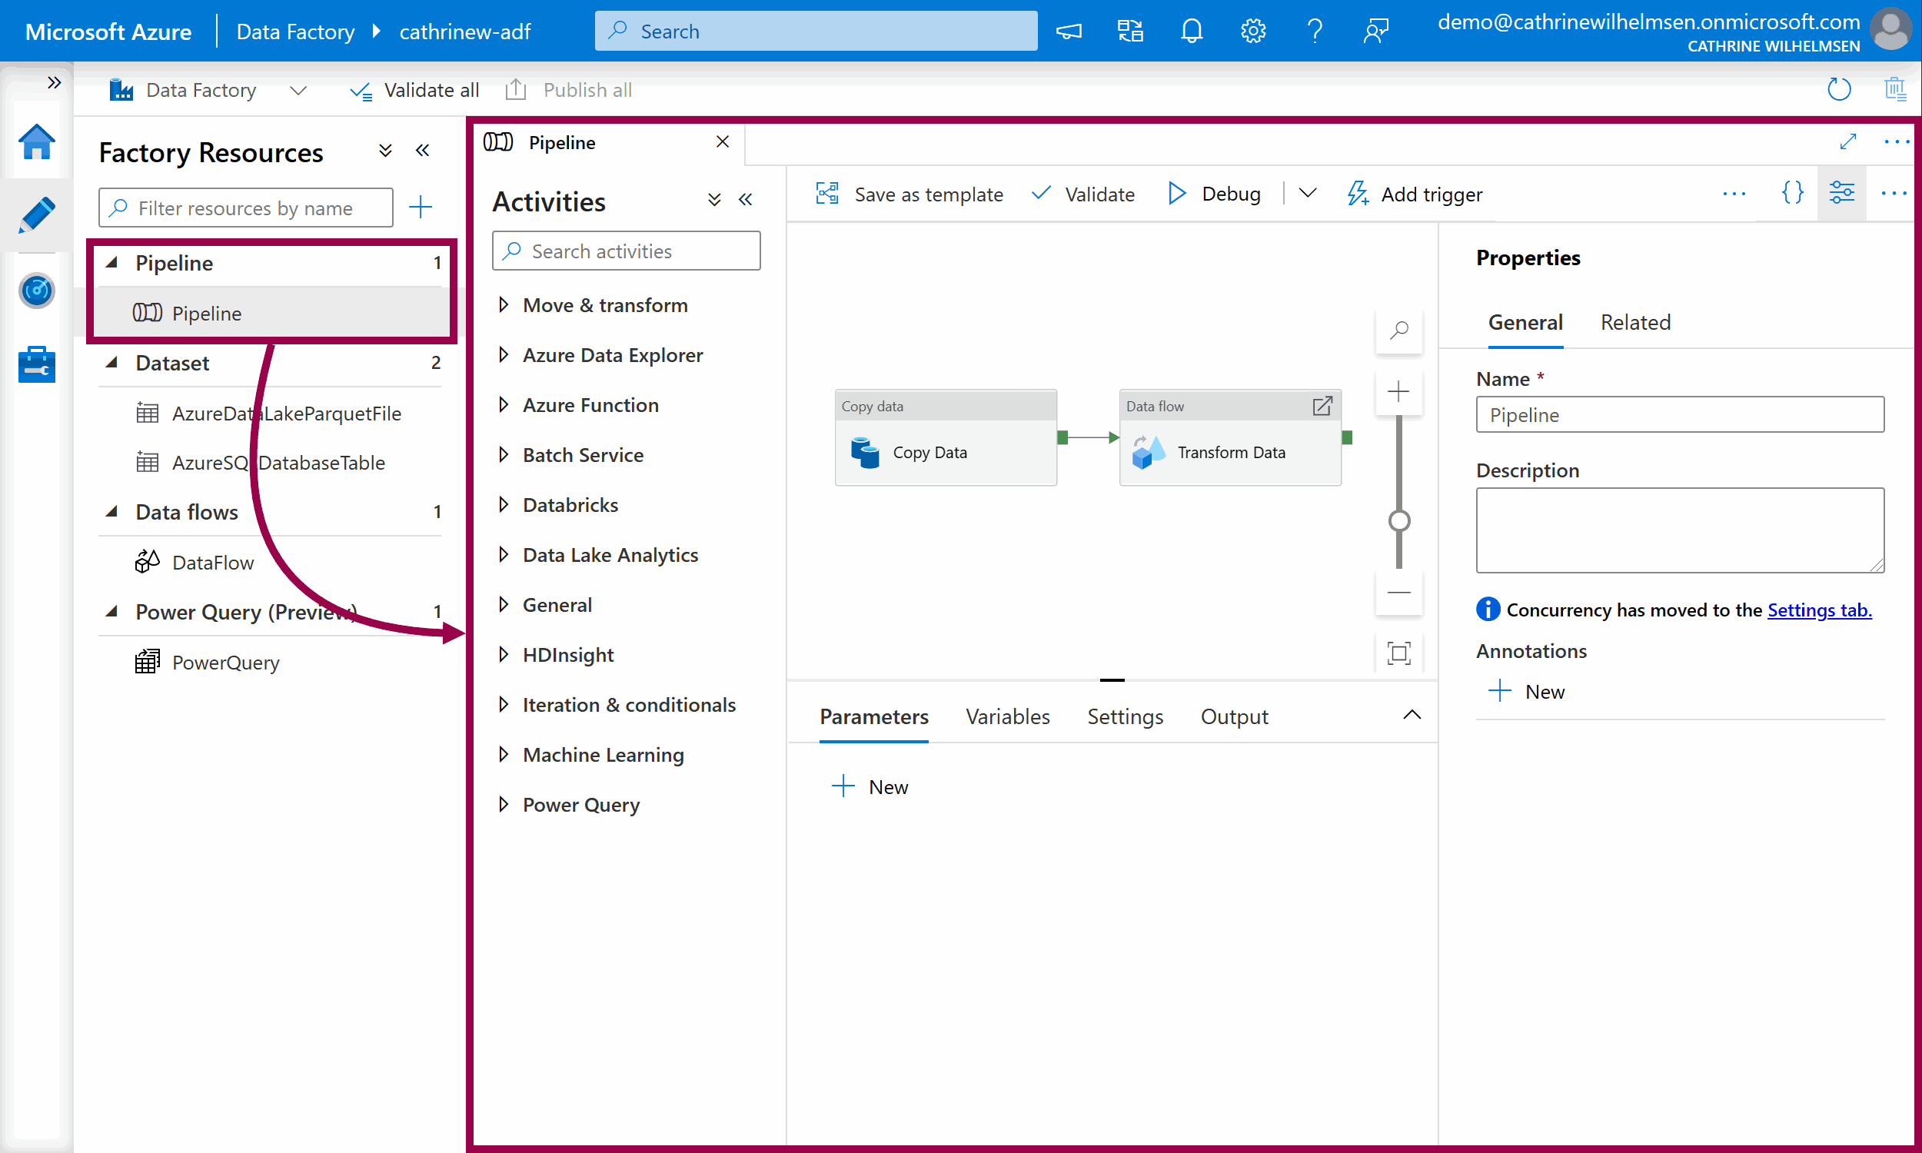This screenshot has height=1153, width=1922.
Task: Collapse the Dataset tree group
Action: point(113,363)
